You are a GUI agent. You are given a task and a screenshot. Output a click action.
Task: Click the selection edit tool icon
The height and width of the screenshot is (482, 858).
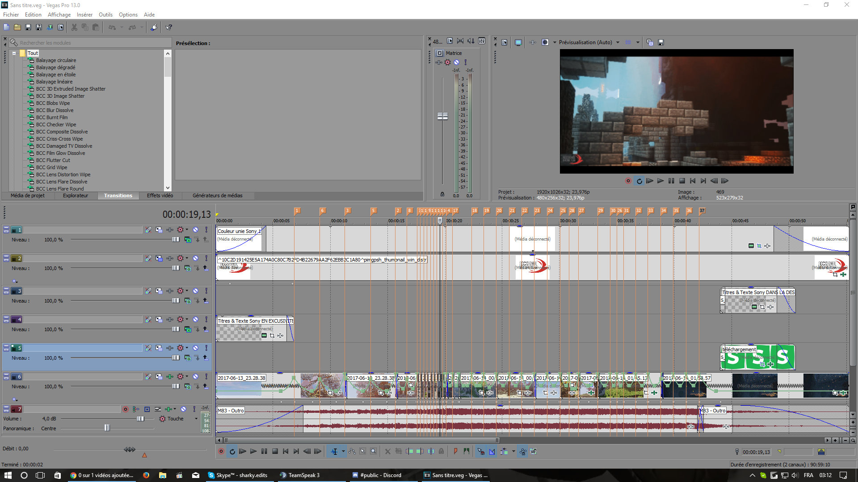[363, 452]
